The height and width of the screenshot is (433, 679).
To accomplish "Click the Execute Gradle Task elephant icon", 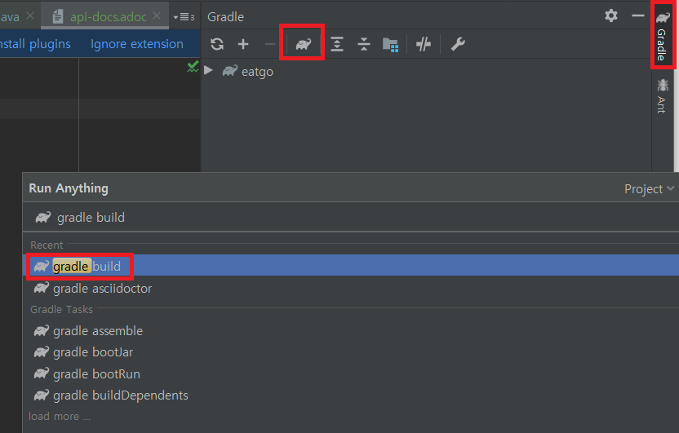I will tap(303, 44).
